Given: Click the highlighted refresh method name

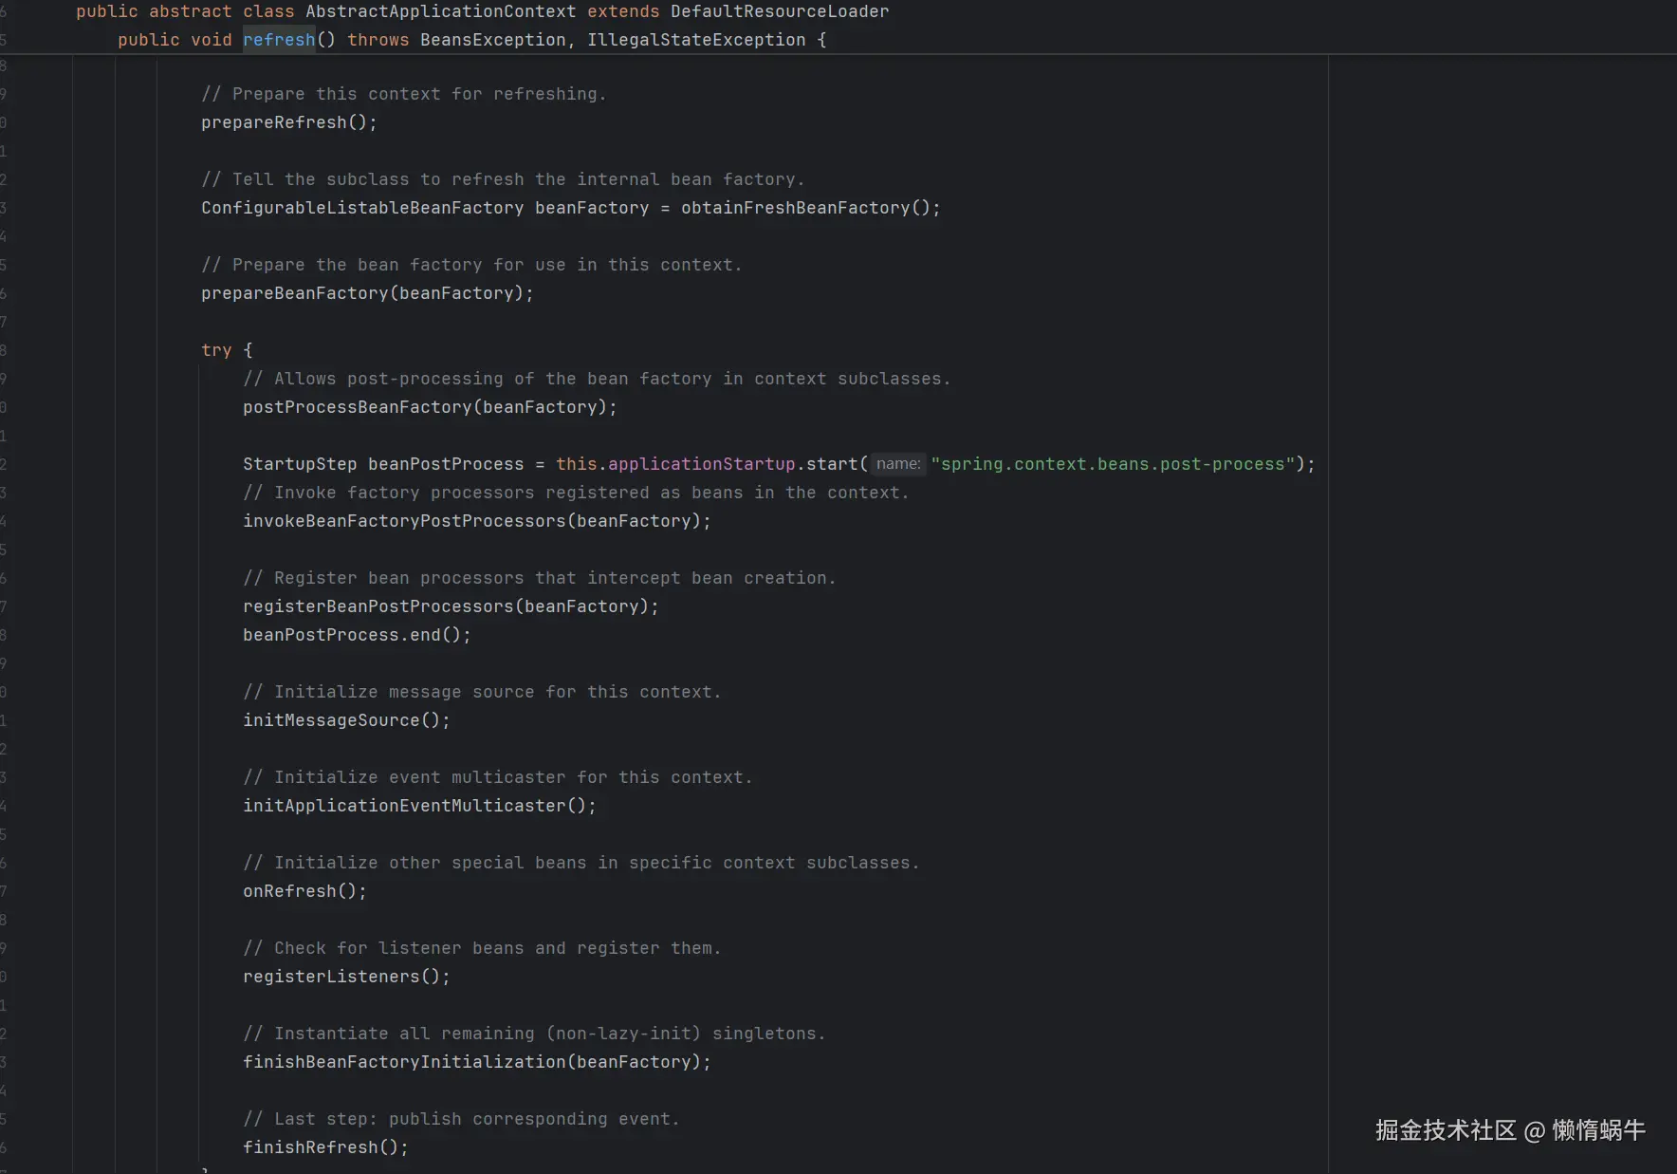Looking at the screenshot, I should (x=278, y=40).
